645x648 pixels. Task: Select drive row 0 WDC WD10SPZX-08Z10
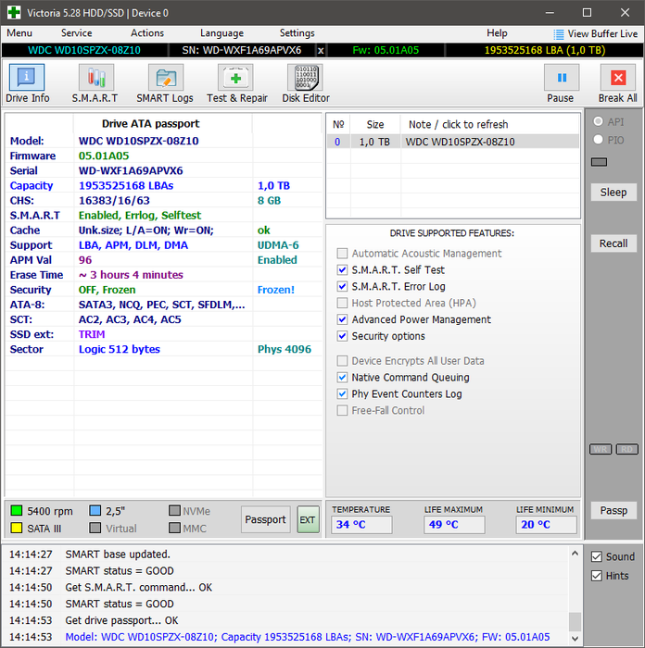point(453,142)
